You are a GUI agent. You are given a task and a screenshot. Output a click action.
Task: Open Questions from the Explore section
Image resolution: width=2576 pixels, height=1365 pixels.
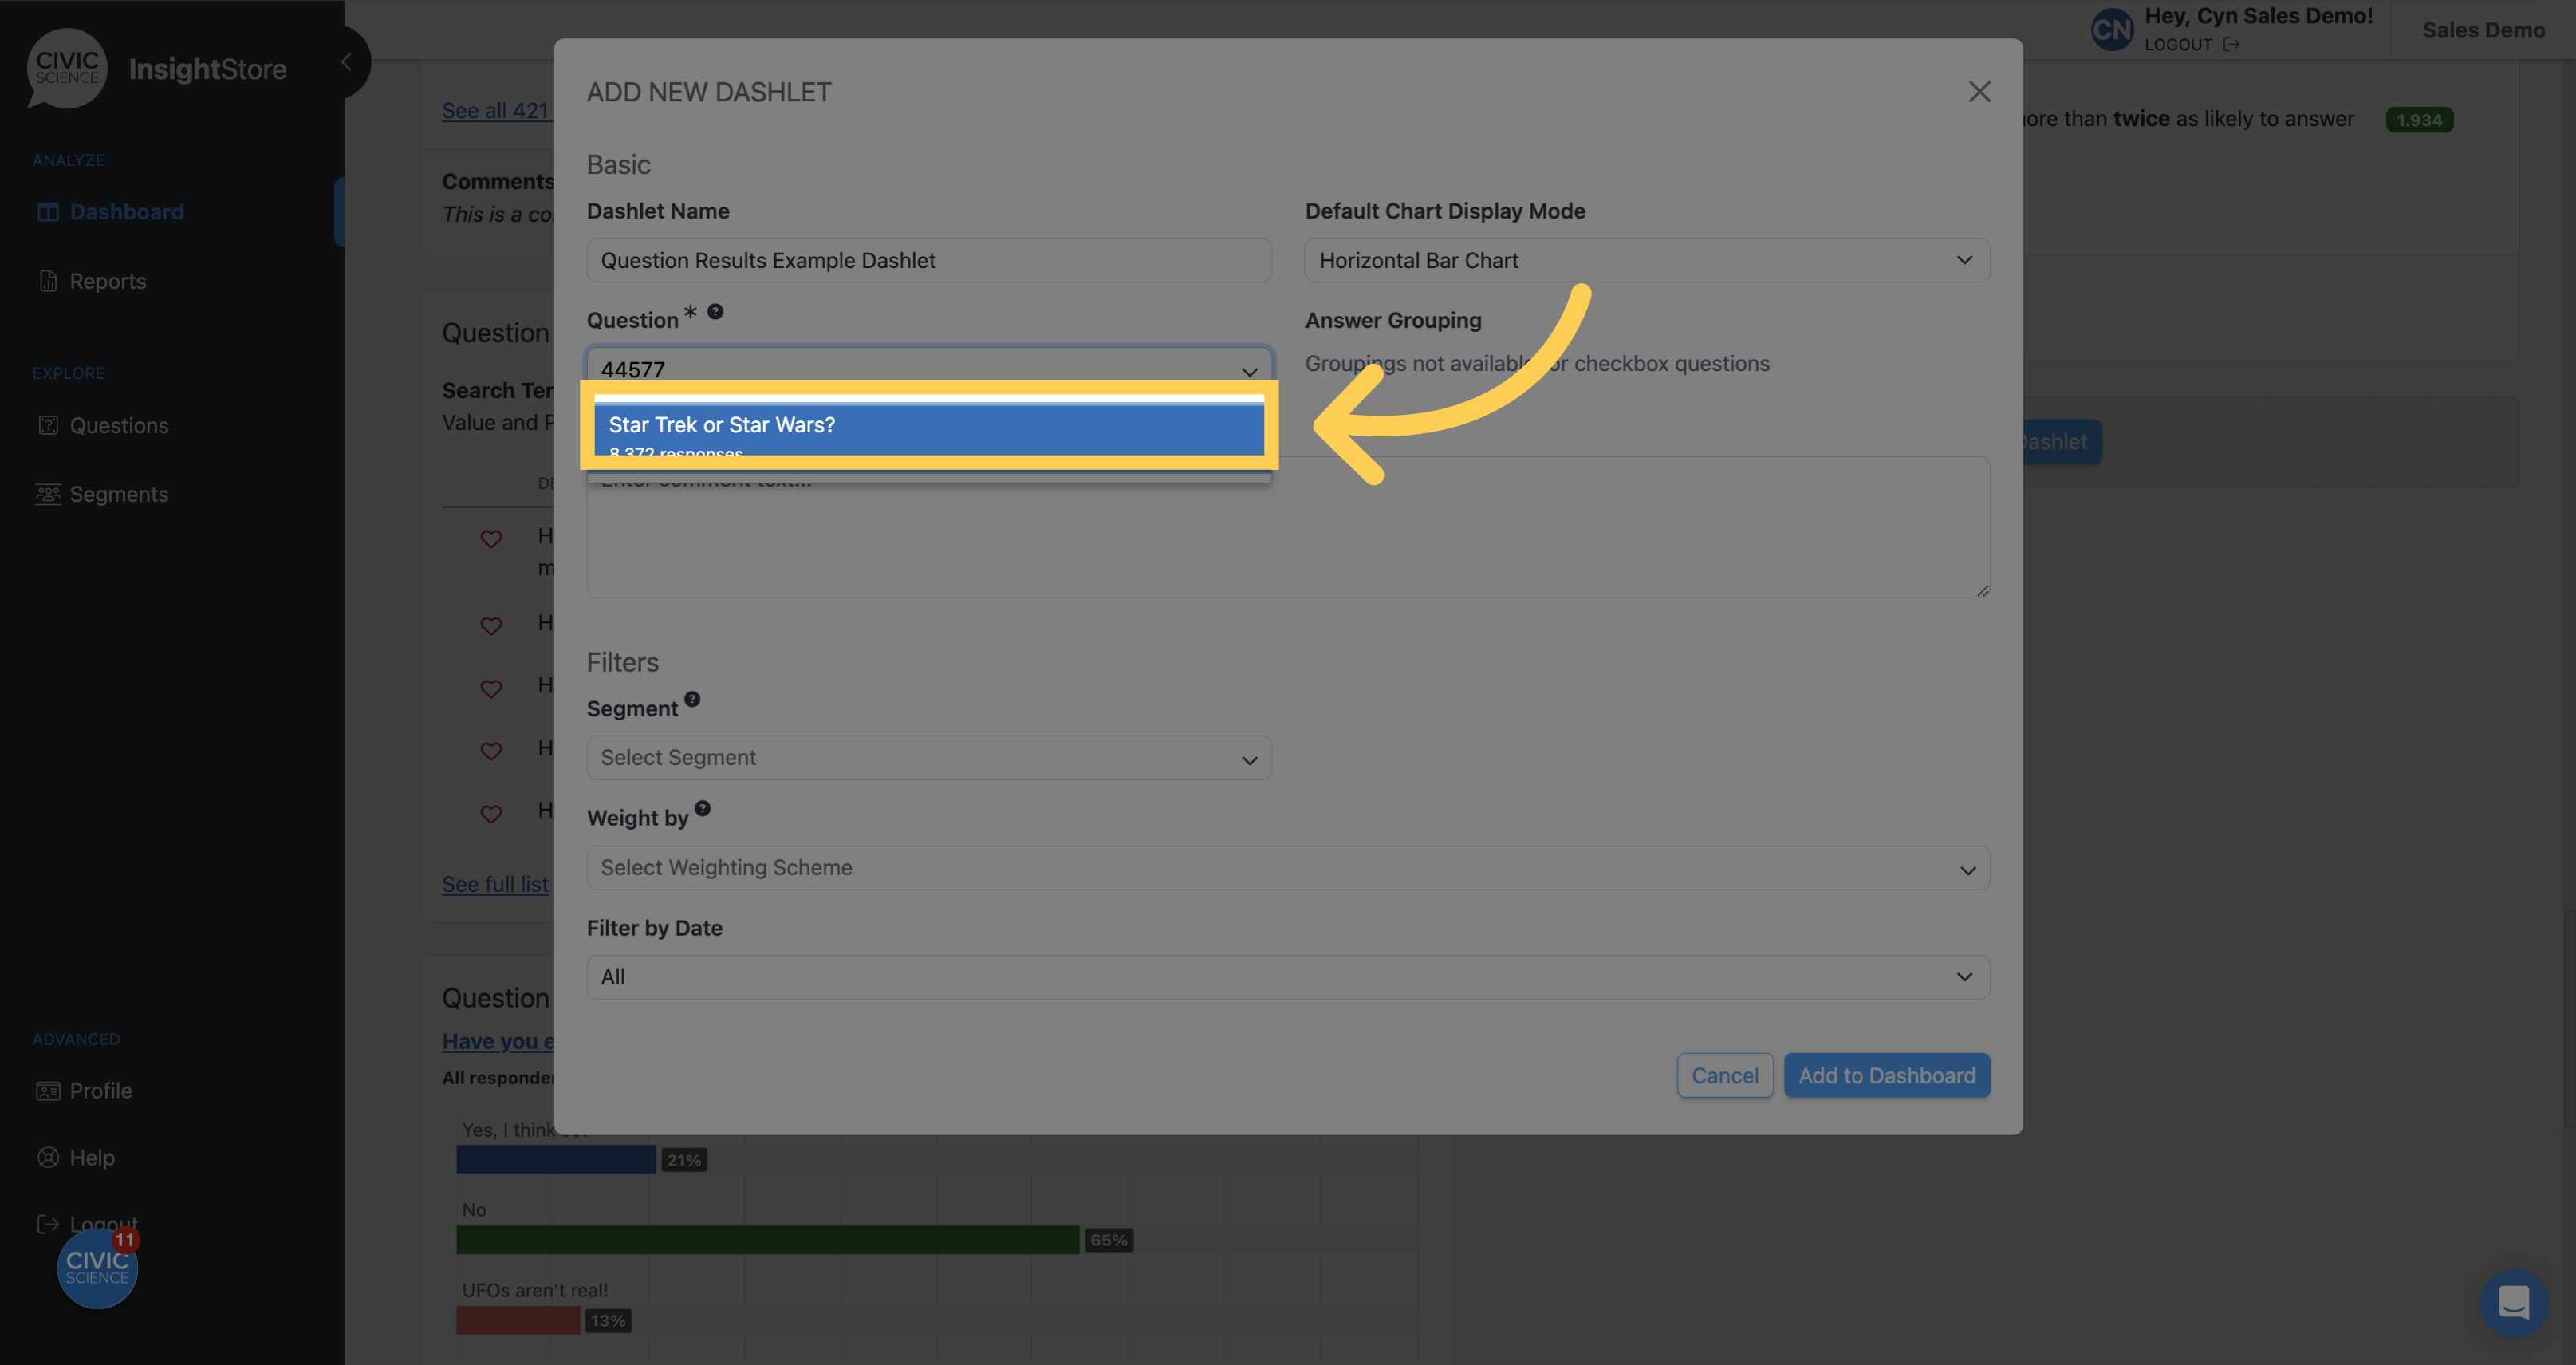tap(48, 425)
